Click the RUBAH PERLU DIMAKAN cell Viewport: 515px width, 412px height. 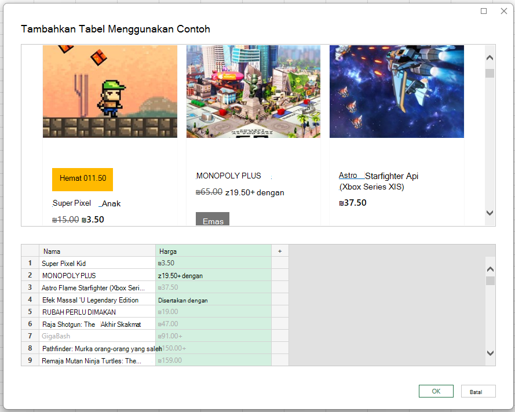point(97,312)
